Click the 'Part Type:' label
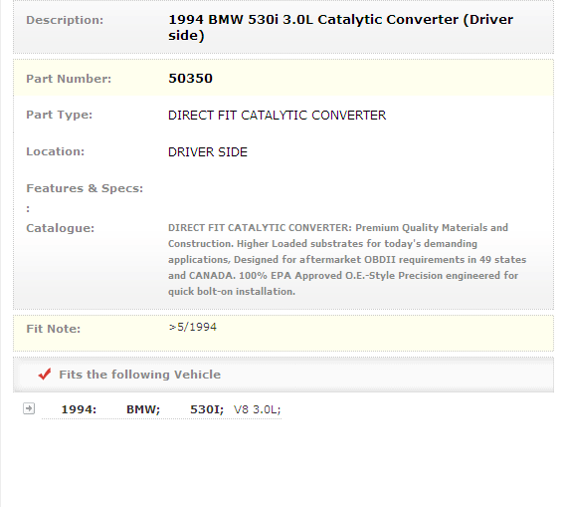567x507 pixels. (x=60, y=115)
